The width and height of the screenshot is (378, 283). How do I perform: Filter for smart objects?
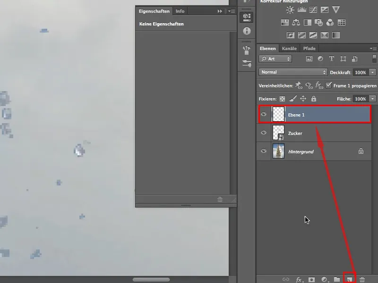coord(355,58)
